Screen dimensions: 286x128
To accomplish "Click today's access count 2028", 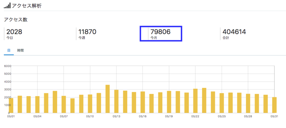I will 14,32.
